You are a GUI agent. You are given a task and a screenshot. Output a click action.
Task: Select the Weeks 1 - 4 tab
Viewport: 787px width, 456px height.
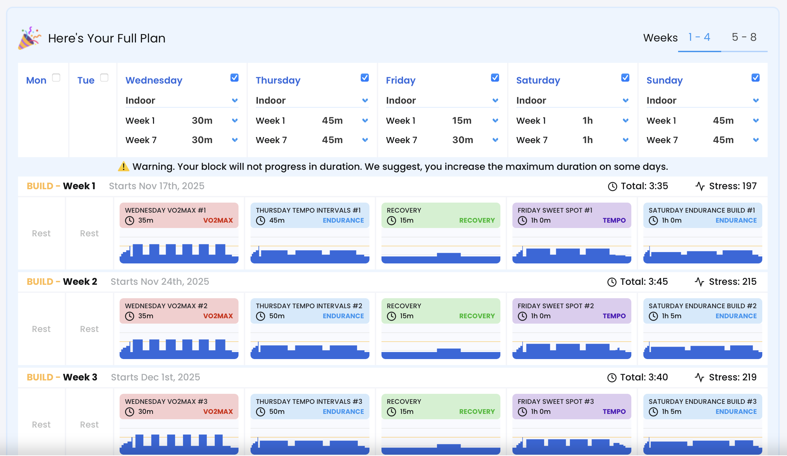[699, 37]
